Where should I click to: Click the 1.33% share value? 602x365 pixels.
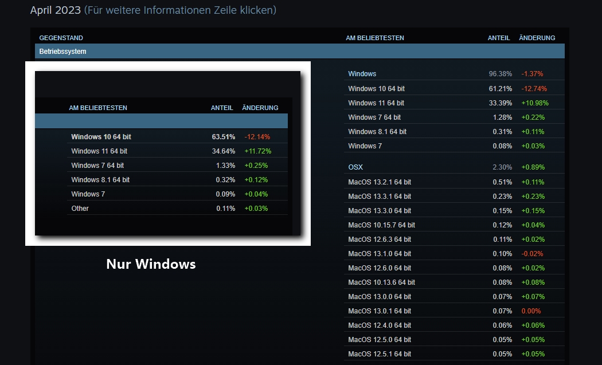coord(225,166)
